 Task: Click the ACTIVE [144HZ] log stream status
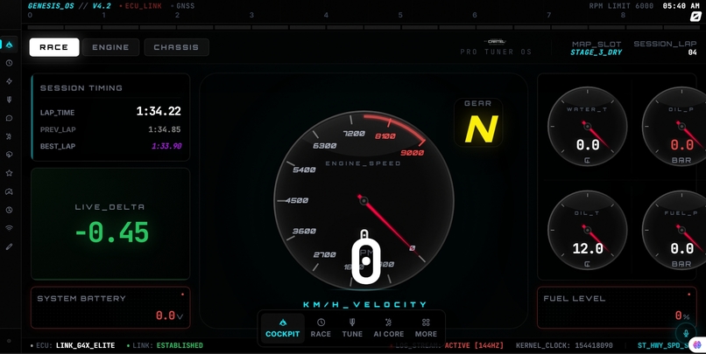click(x=474, y=345)
